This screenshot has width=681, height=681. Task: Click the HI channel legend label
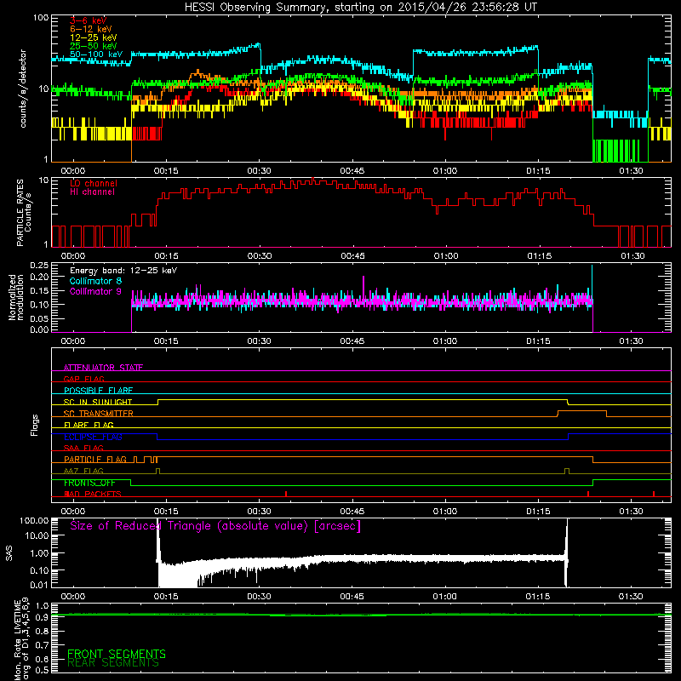92,192
